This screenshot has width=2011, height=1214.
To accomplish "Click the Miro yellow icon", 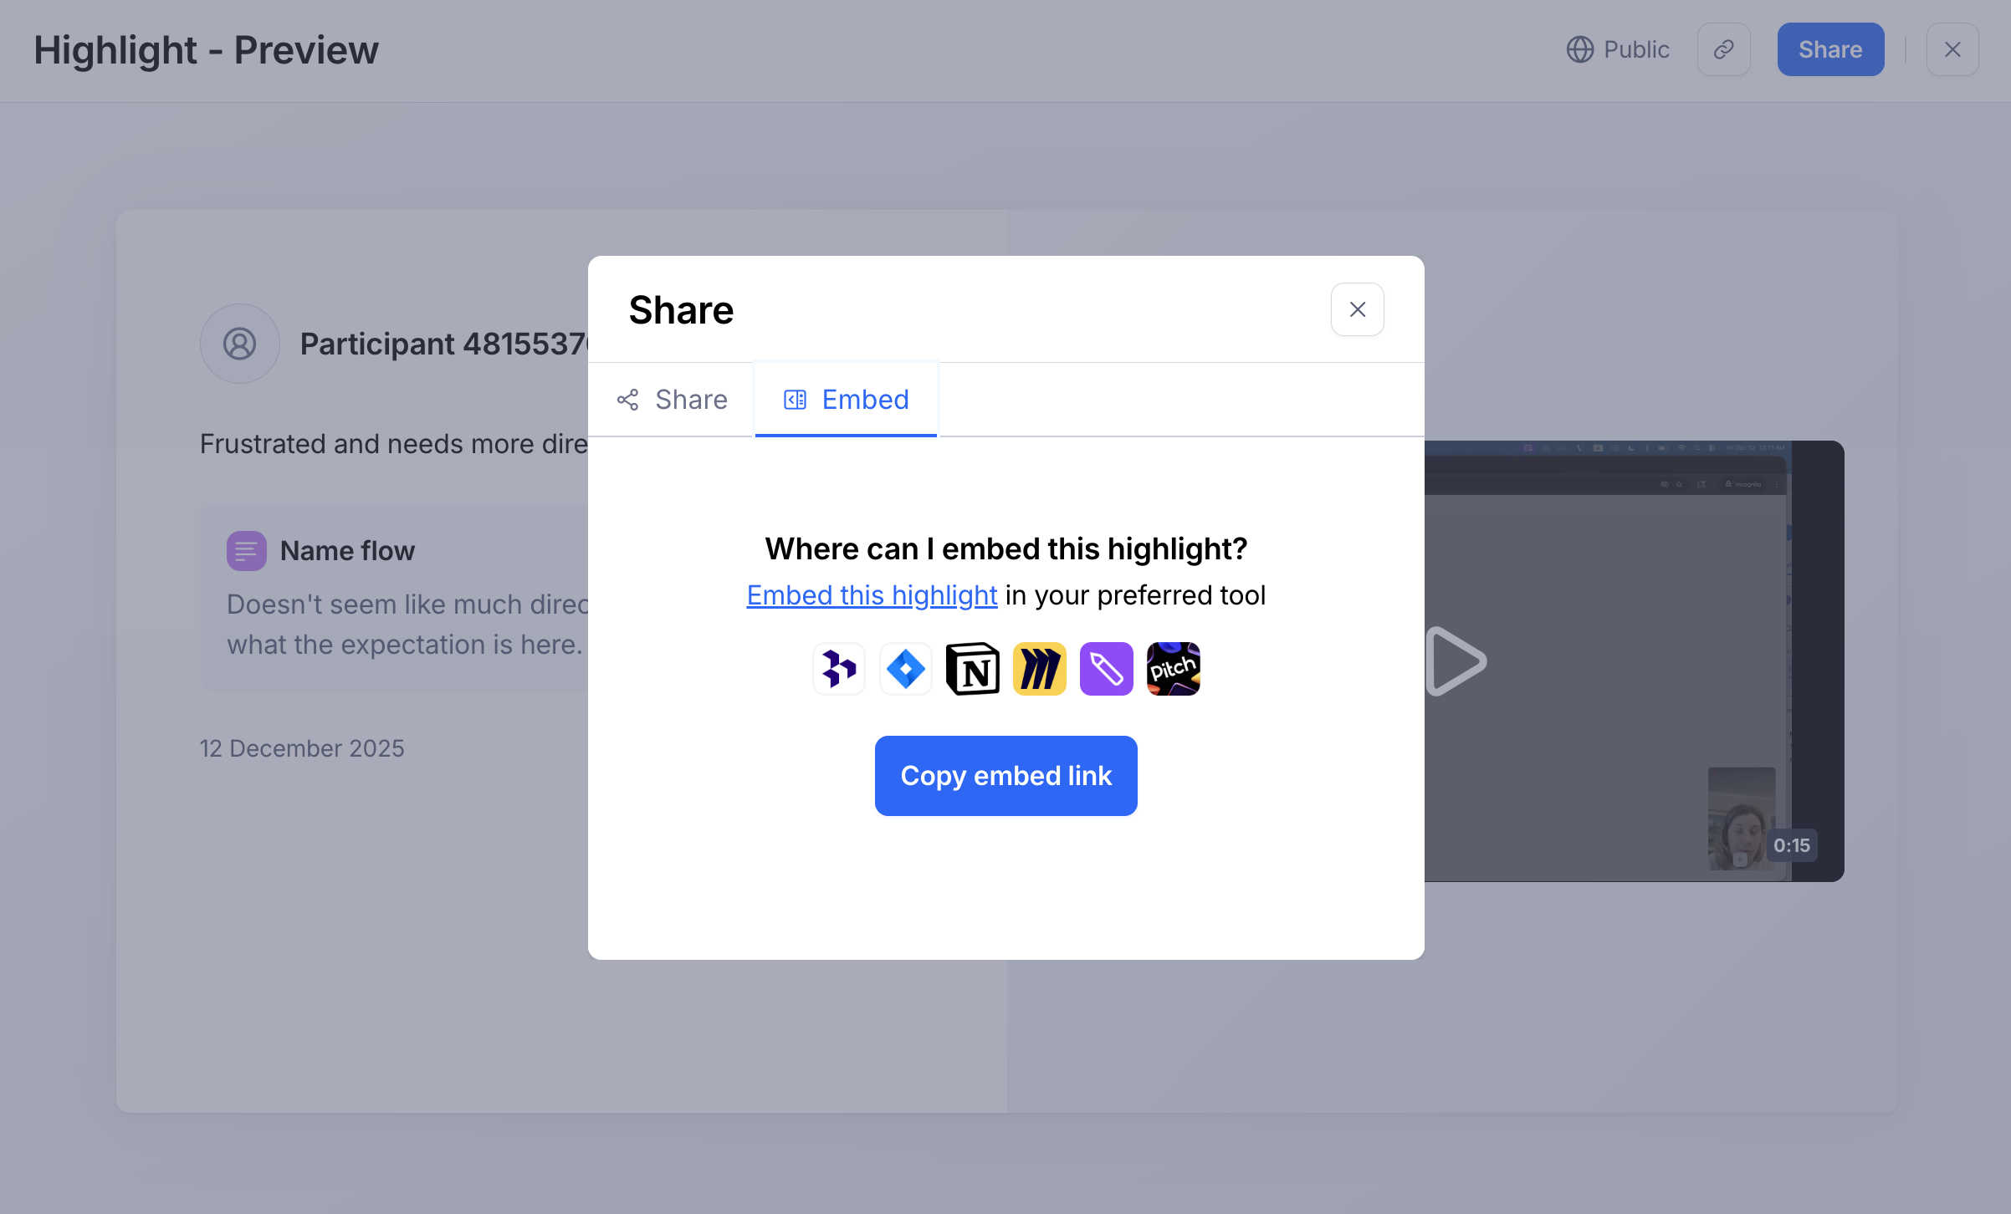I will click(x=1040, y=669).
